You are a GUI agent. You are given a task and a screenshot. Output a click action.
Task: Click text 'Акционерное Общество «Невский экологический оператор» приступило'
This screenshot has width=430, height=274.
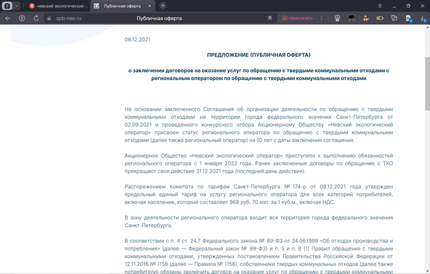pyautogui.click(x=220, y=155)
